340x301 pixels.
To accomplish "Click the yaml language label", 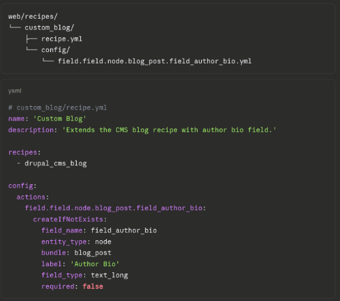I will click(x=15, y=91).
